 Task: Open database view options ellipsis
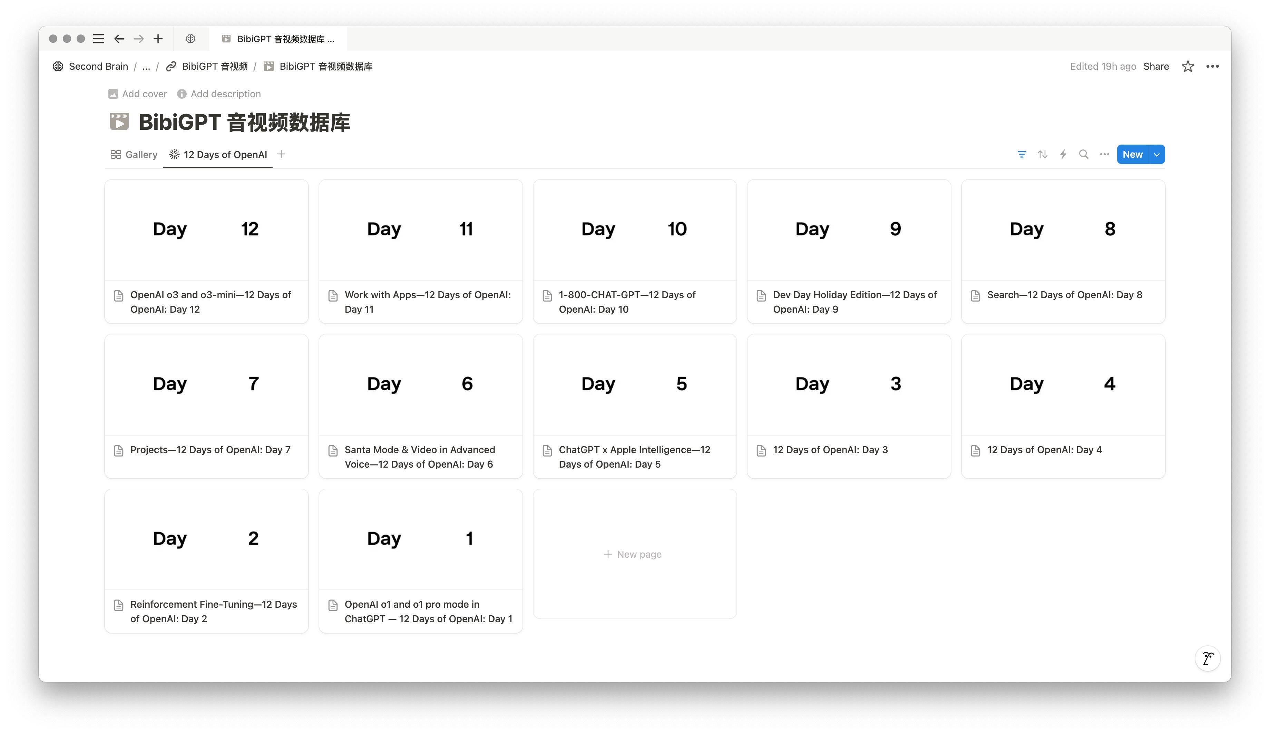click(1104, 155)
